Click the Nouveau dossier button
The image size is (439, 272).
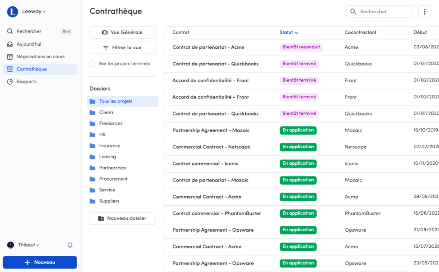(122, 218)
